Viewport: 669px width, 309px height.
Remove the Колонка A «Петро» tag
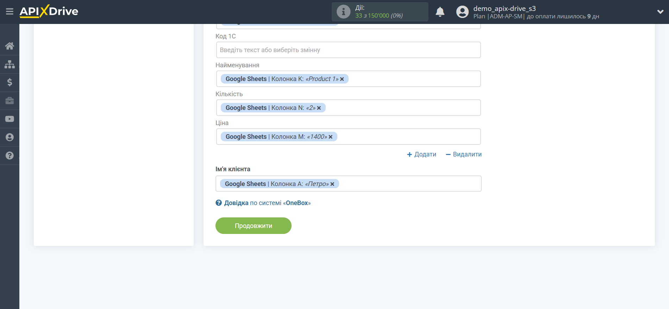pyautogui.click(x=332, y=184)
